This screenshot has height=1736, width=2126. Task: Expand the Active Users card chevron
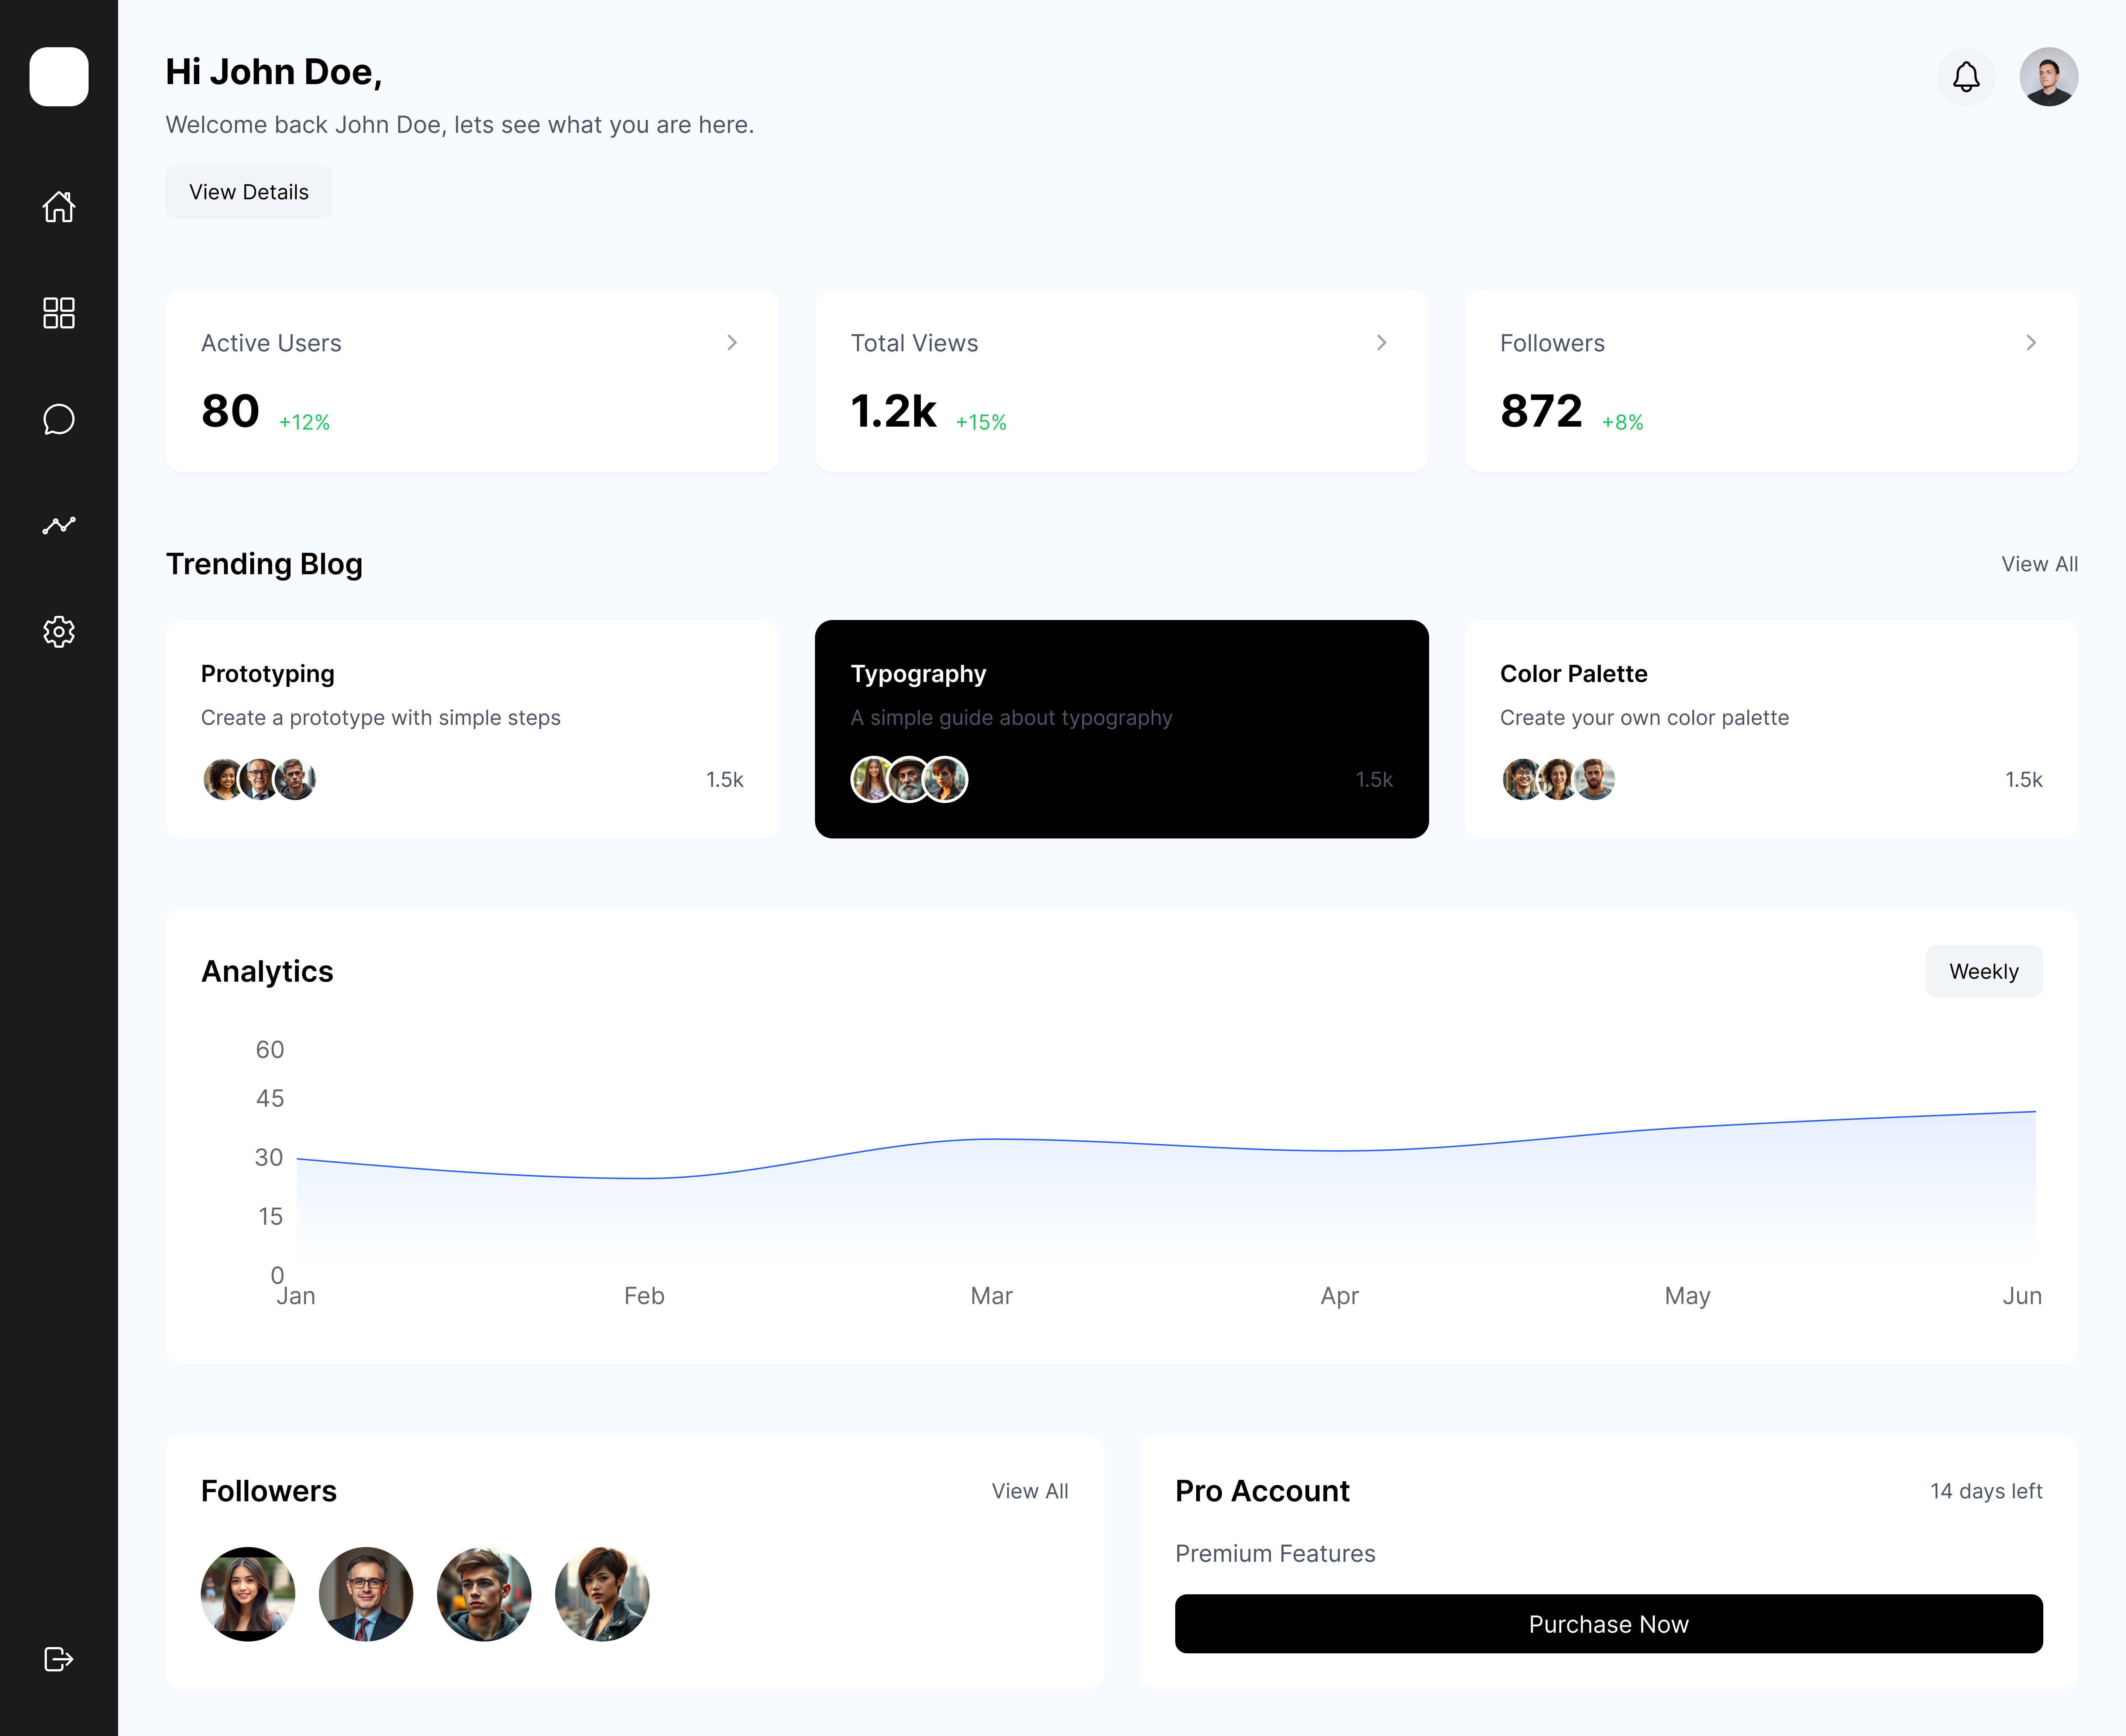point(732,342)
